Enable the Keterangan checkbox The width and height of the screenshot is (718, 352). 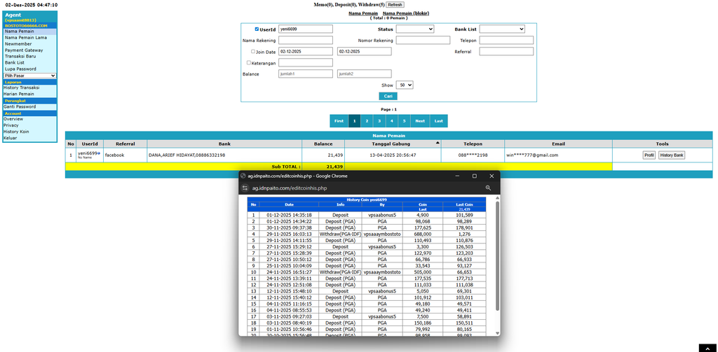[x=249, y=62]
